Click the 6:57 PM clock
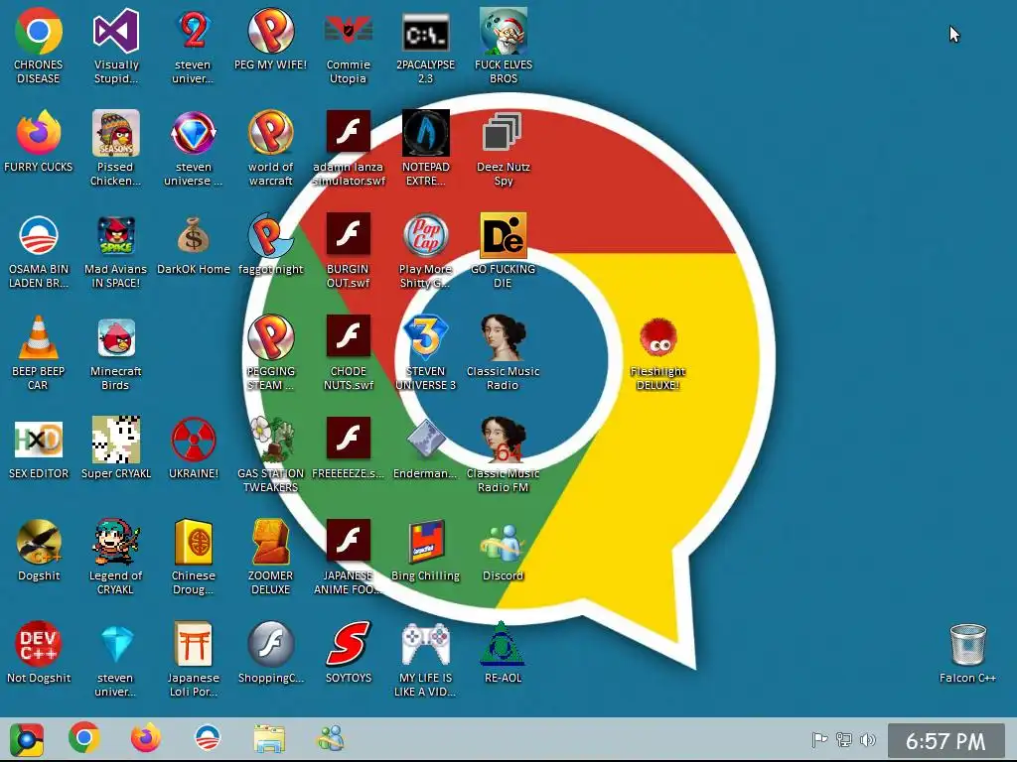The height and width of the screenshot is (762, 1017). coord(945,740)
